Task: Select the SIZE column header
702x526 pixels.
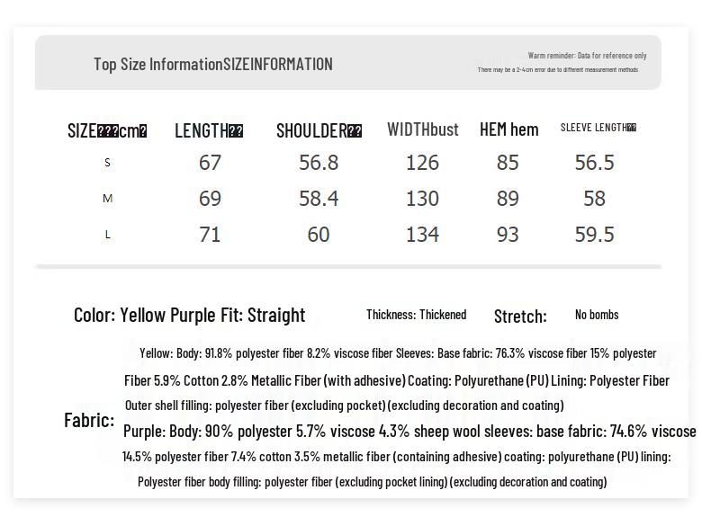Action: click(x=107, y=131)
